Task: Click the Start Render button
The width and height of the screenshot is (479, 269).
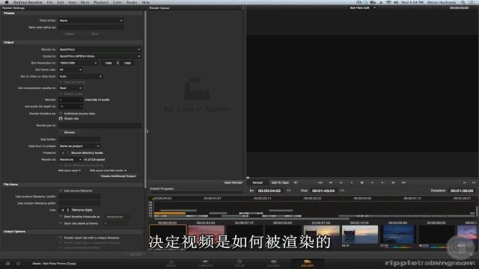Action: pos(233,182)
